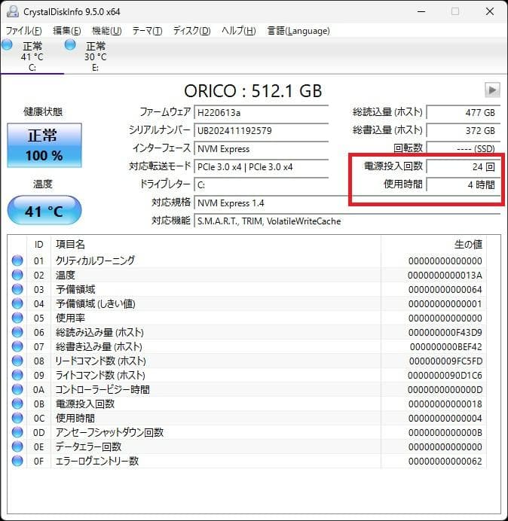Click blue status icon for ID 02 温度
The height and width of the screenshot is (521, 508).
click(x=17, y=275)
